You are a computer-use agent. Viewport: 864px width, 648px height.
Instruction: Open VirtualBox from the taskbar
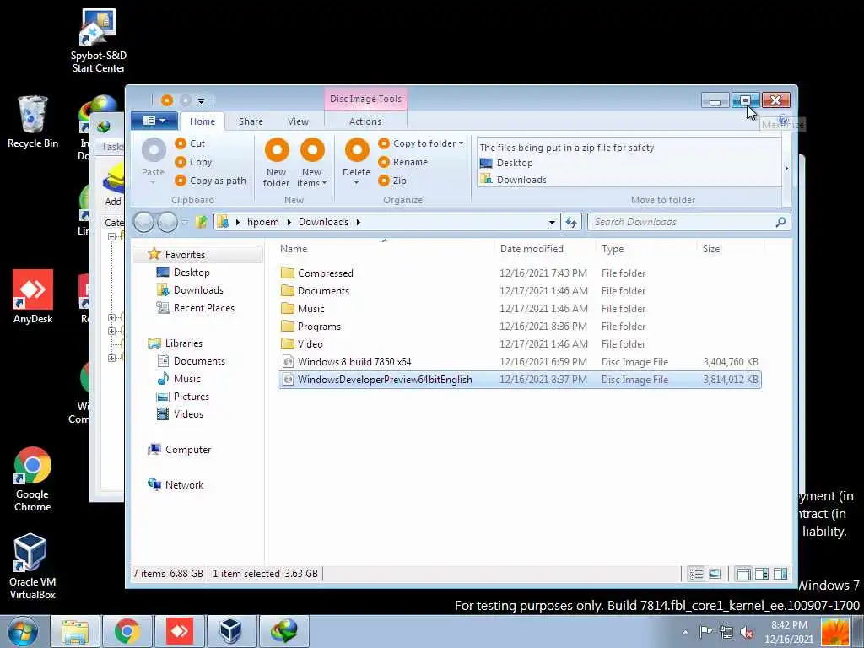coord(231,631)
